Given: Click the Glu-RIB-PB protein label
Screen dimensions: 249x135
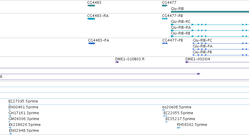Looking at the screenshot, I should [202, 52].
